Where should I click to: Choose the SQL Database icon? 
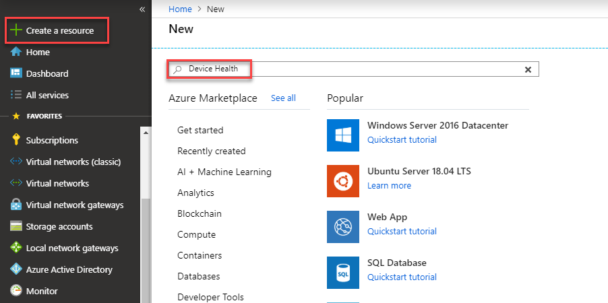pyautogui.click(x=343, y=273)
